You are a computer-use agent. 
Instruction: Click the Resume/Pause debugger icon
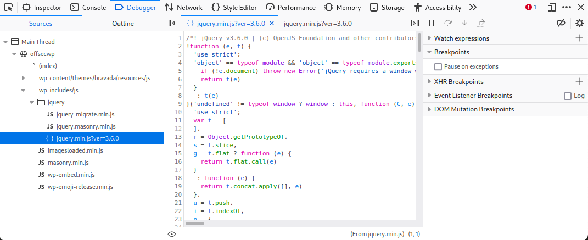(x=432, y=23)
